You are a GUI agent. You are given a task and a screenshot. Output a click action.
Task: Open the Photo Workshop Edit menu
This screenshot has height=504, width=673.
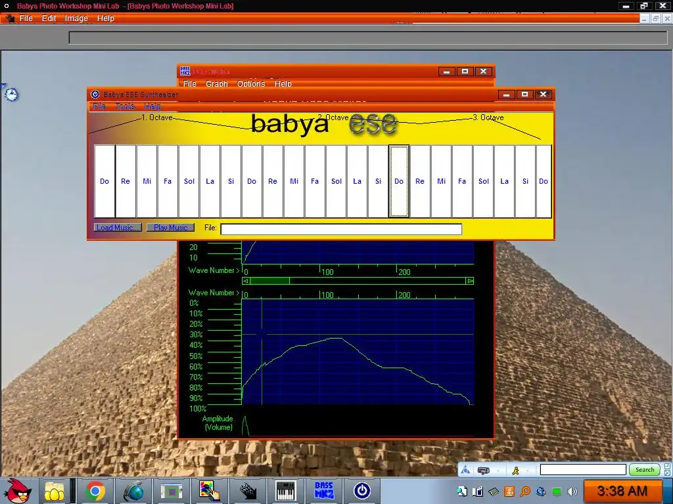pos(49,18)
